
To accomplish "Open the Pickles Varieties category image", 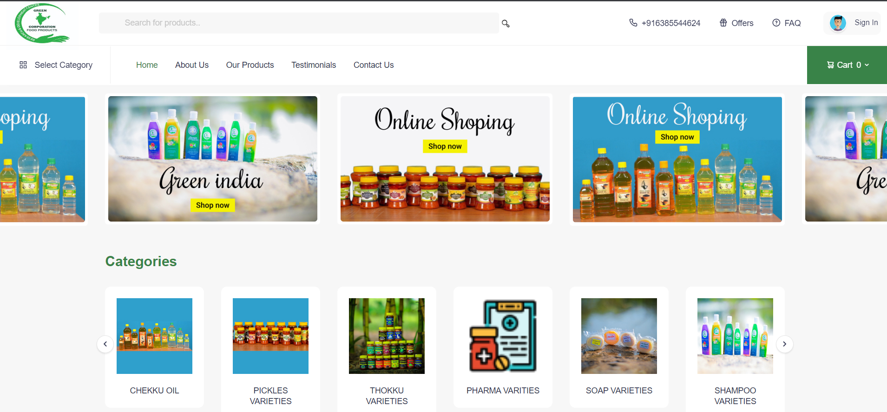I will coord(270,336).
